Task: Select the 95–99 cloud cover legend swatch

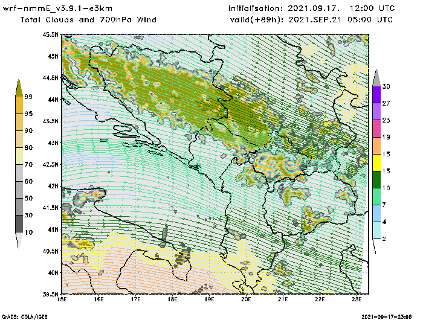Action: [x=19, y=105]
